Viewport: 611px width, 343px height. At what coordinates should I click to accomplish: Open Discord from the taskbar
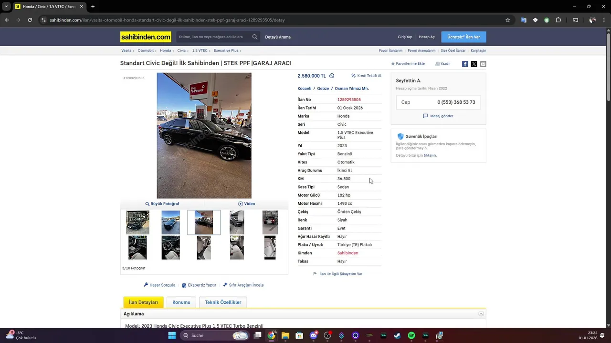(x=313, y=335)
